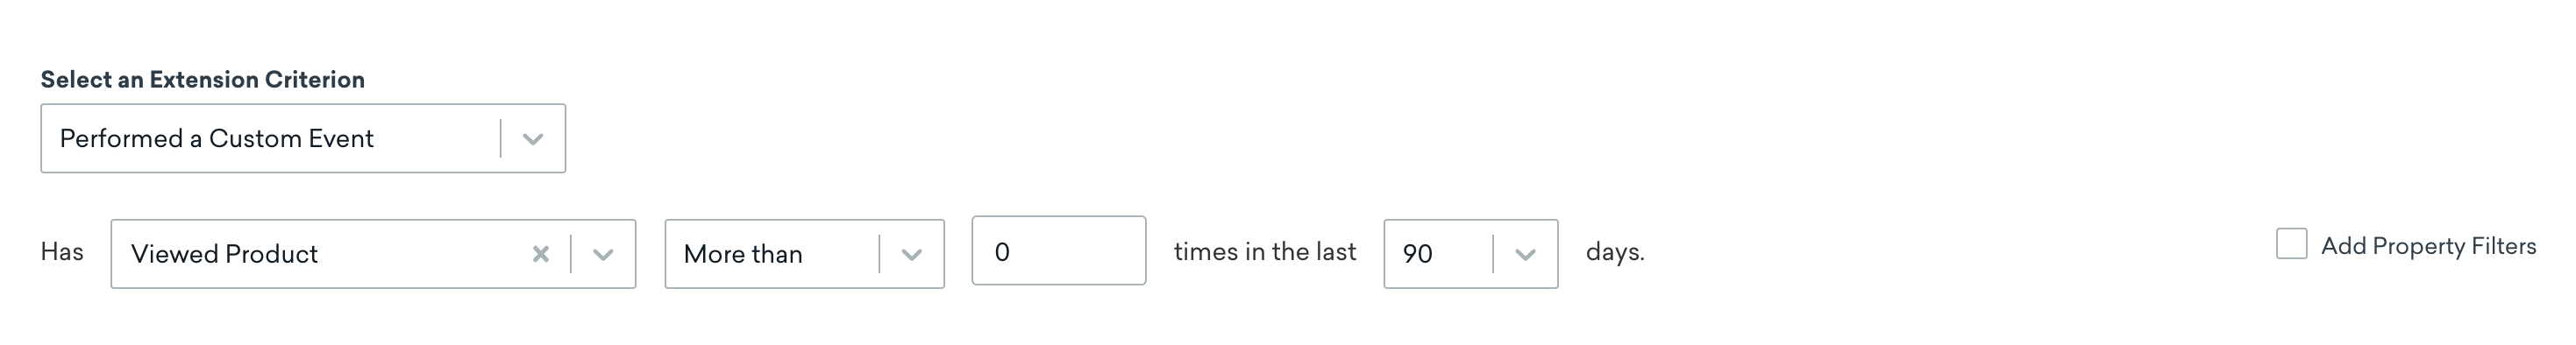
Task: Click the Add Property Filters label text
Action: pos(2428,246)
